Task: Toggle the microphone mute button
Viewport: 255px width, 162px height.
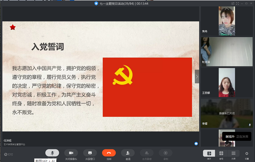Action: coord(52,153)
